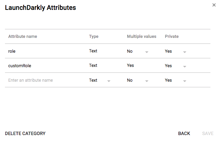Viewport: 219px width, 141px height.
Task: Open Private dropdown for customRole row
Action: 175,66
